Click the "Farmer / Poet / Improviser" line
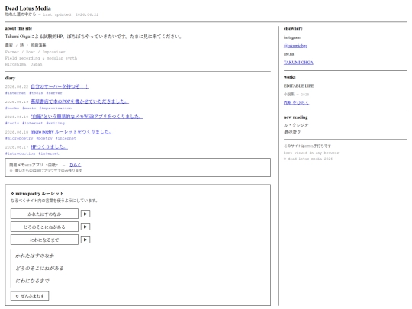 pyautogui.click(x=35, y=52)
